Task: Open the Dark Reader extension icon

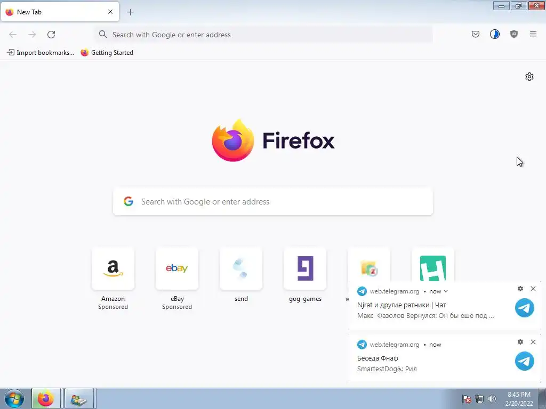Action: click(x=494, y=34)
